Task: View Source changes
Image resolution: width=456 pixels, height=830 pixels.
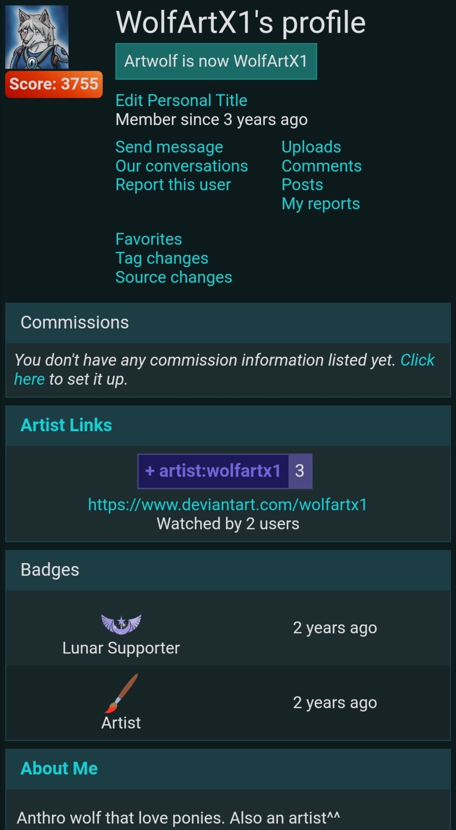Action: tap(174, 277)
